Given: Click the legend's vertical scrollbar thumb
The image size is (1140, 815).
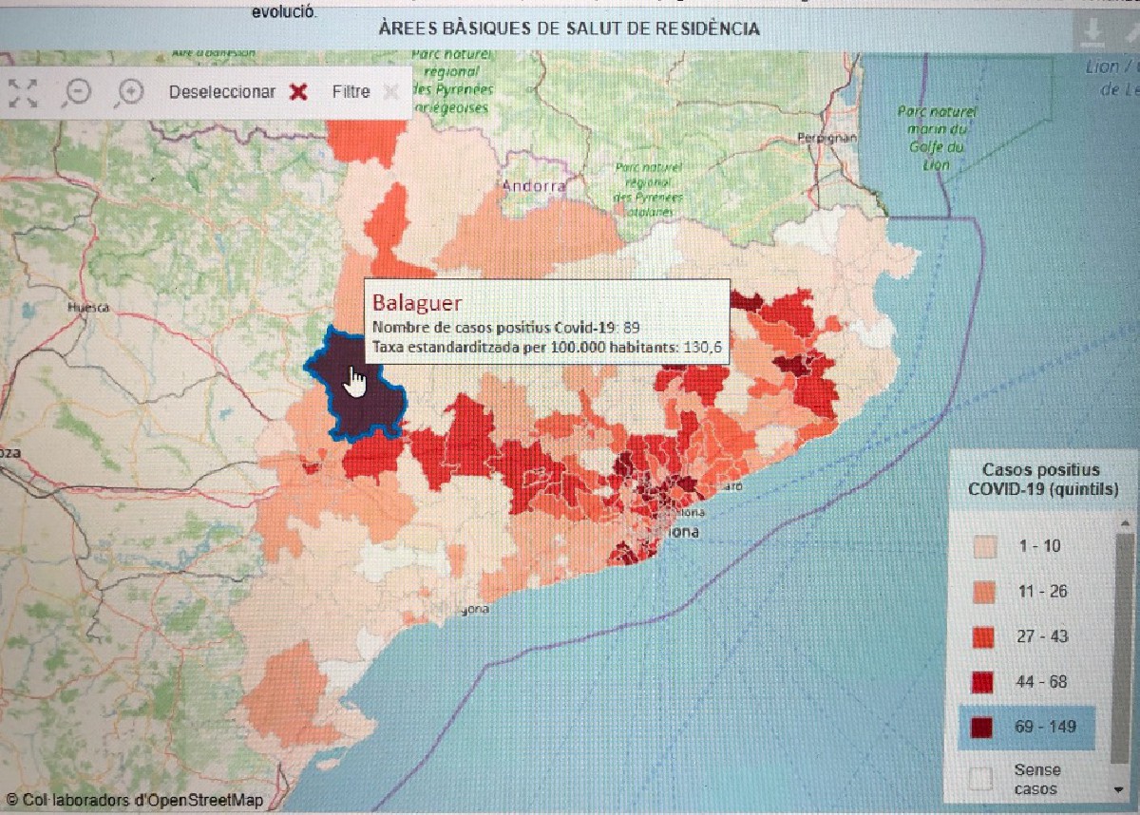Looking at the screenshot, I should coord(1123,646).
